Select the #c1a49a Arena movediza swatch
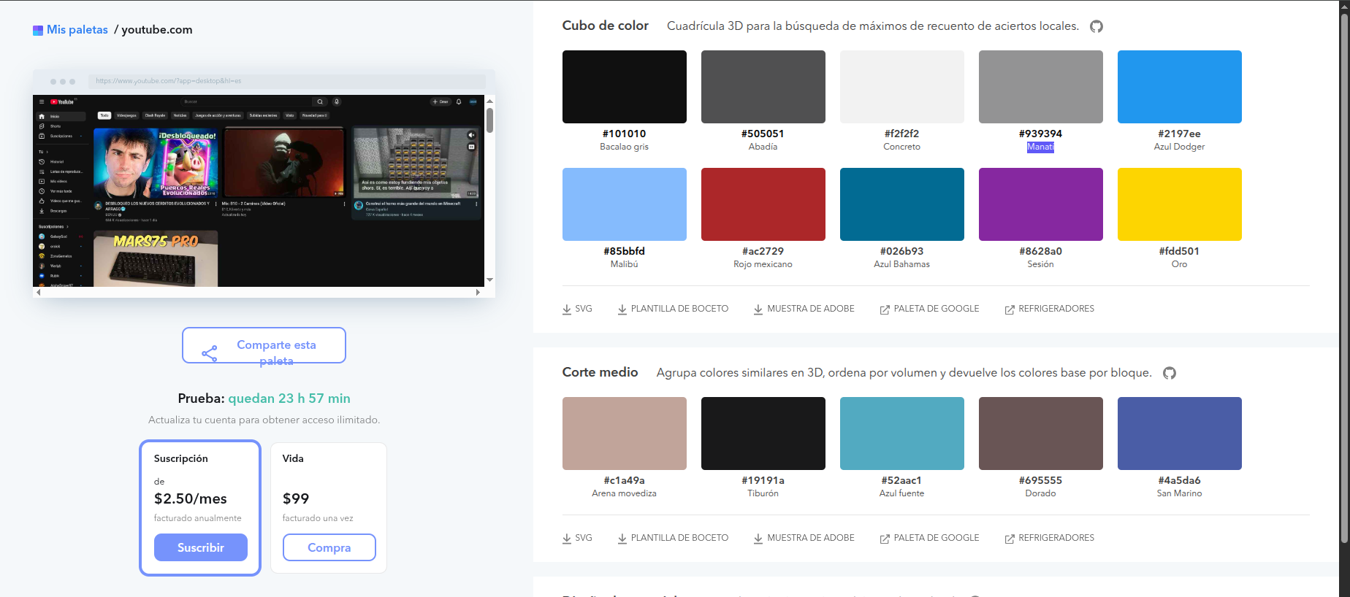 [625, 434]
